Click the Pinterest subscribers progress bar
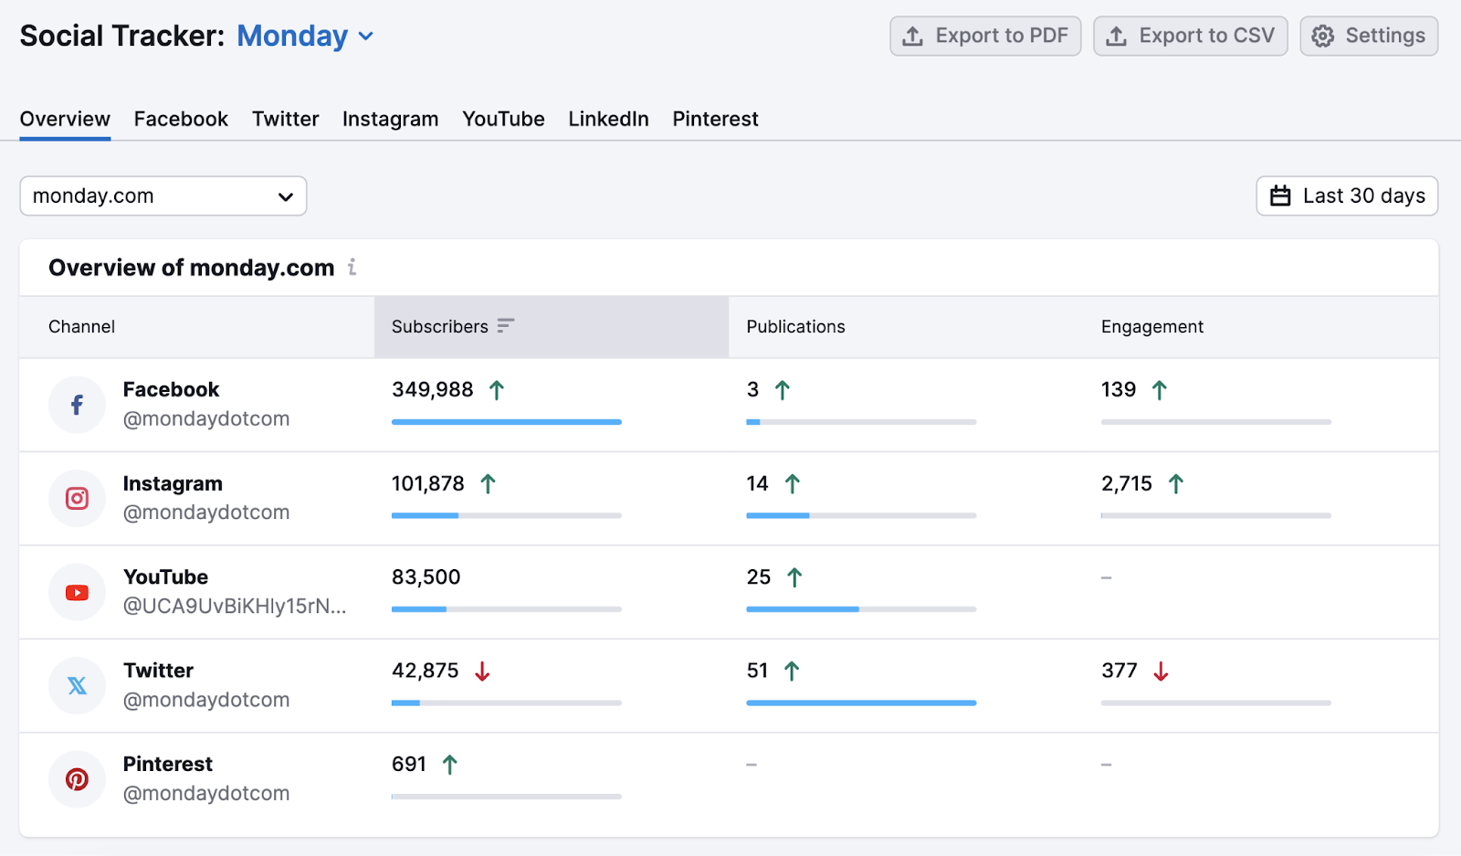Image resolution: width=1461 pixels, height=856 pixels. click(x=507, y=797)
